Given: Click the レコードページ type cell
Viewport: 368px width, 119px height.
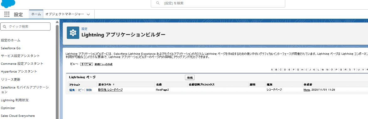Looking at the screenshot, I should point(274,90).
